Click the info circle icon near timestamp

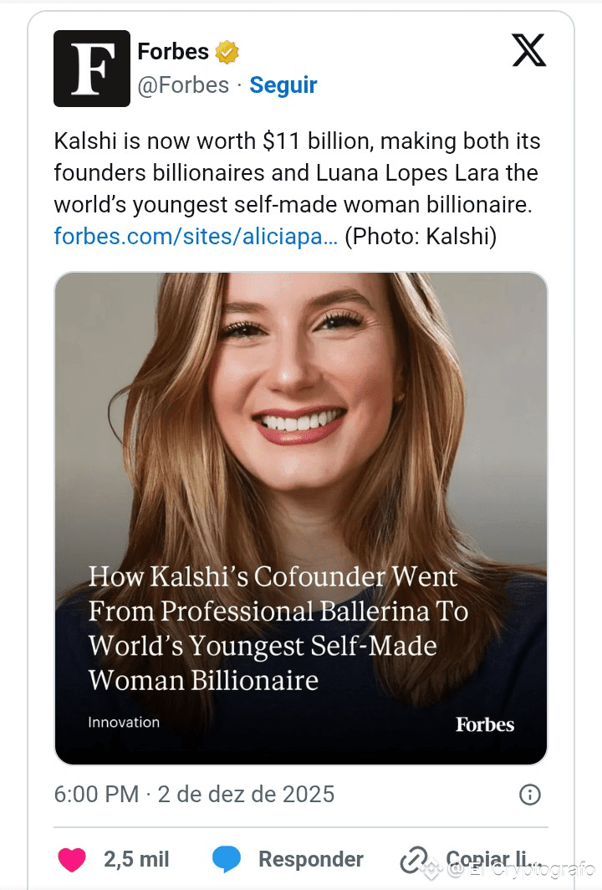point(530,794)
